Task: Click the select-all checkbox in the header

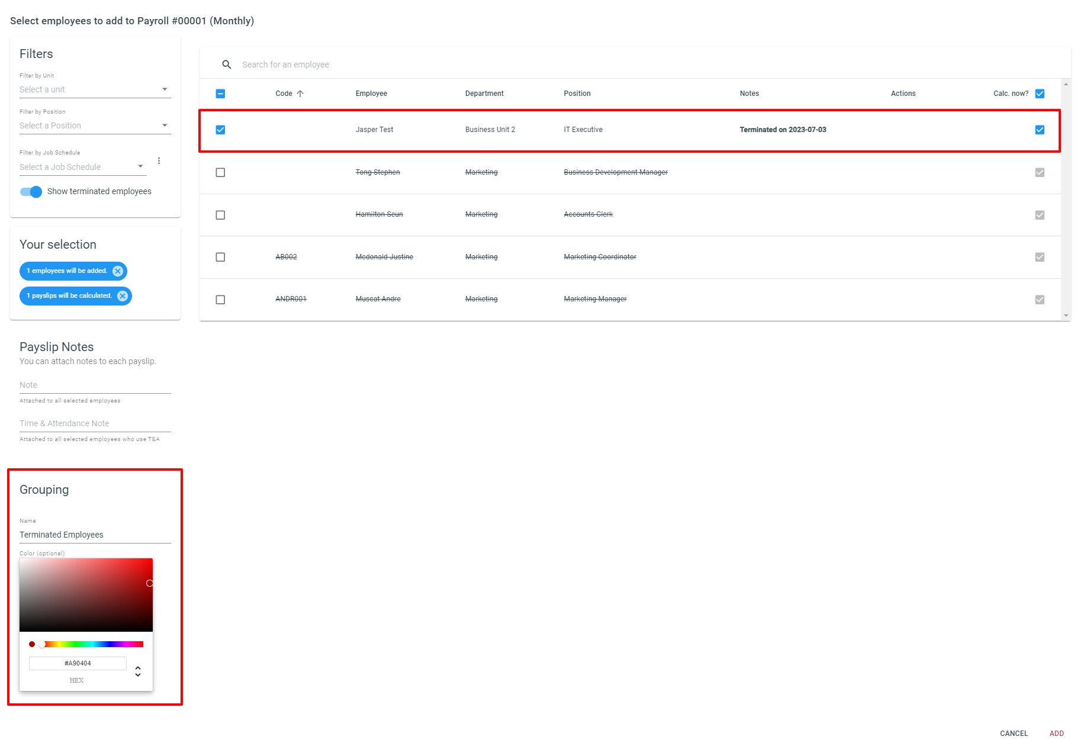Action: [x=220, y=93]
